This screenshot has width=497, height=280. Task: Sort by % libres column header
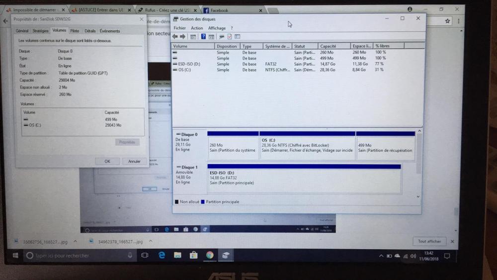pos(389,46)
